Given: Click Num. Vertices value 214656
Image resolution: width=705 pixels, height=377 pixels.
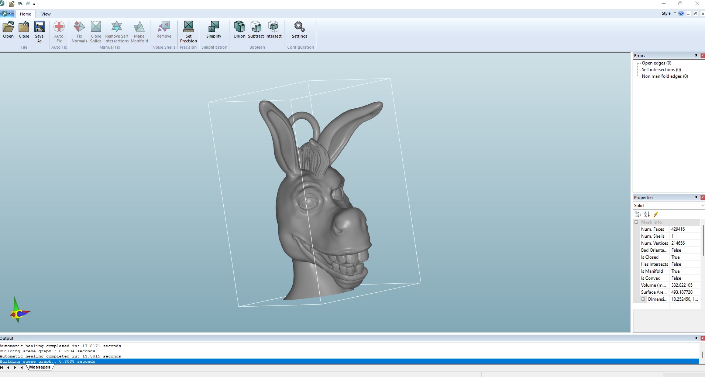Looking at the screenshot, I should click(x=678, y=243).
